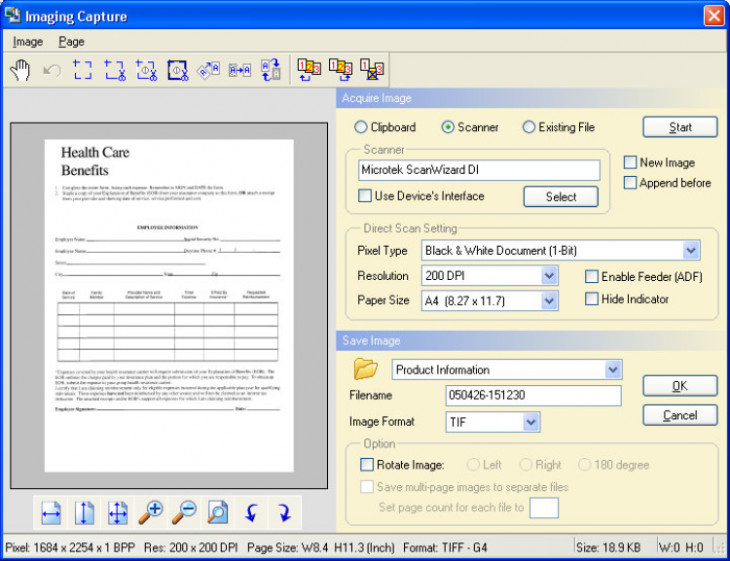Screen dimensions: 730x561
Task: Click the Select scanner button
Action: [561, 196]
